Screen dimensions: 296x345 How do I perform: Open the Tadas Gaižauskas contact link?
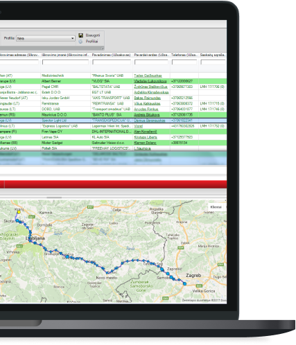pos(148,76)
